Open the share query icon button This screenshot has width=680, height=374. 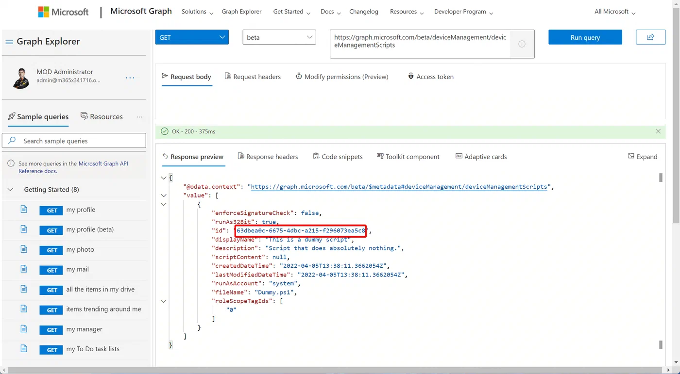click(x=650, y=37)
